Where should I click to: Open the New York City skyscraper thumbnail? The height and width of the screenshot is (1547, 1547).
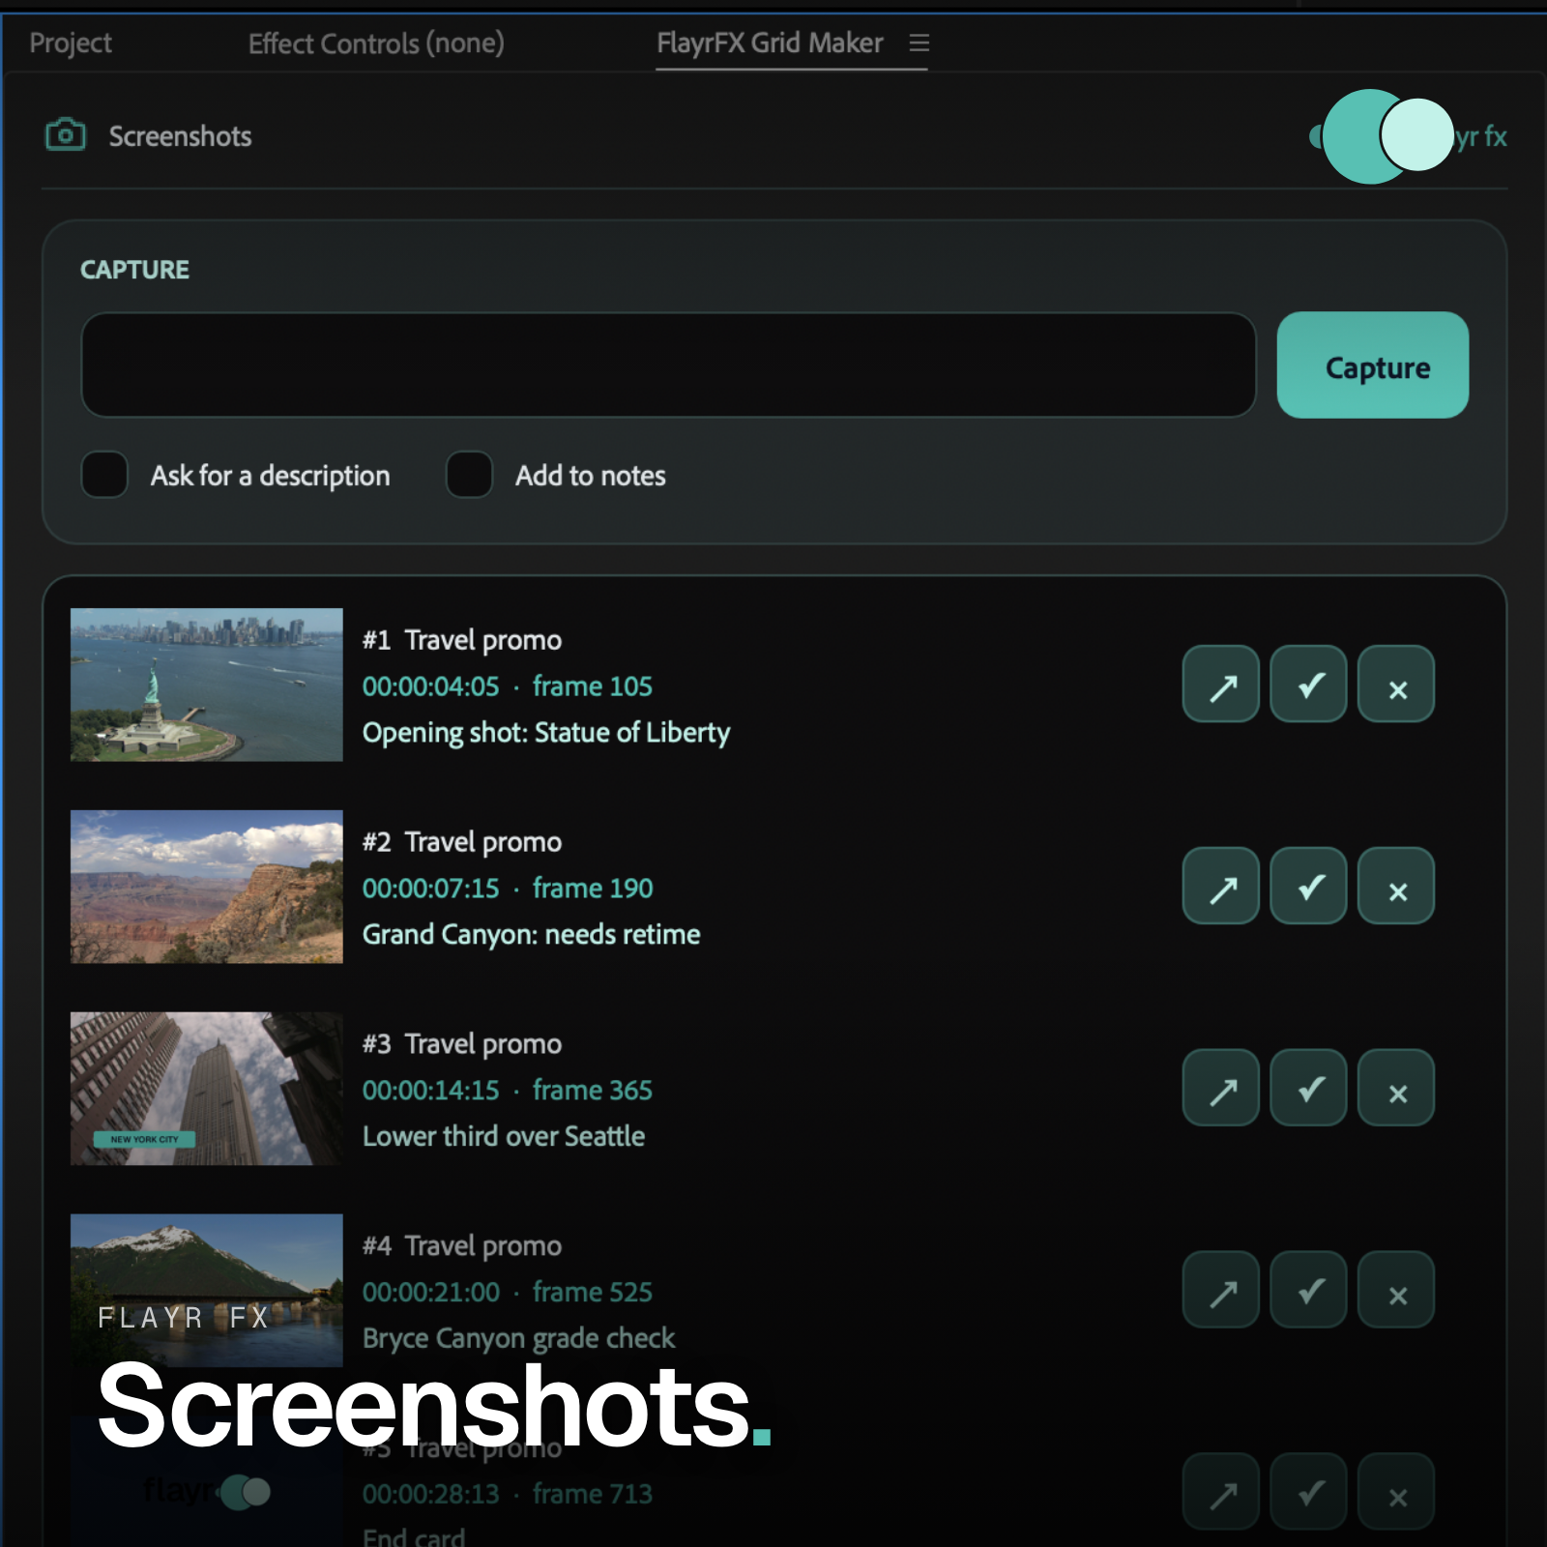(x=207, y=1089)
